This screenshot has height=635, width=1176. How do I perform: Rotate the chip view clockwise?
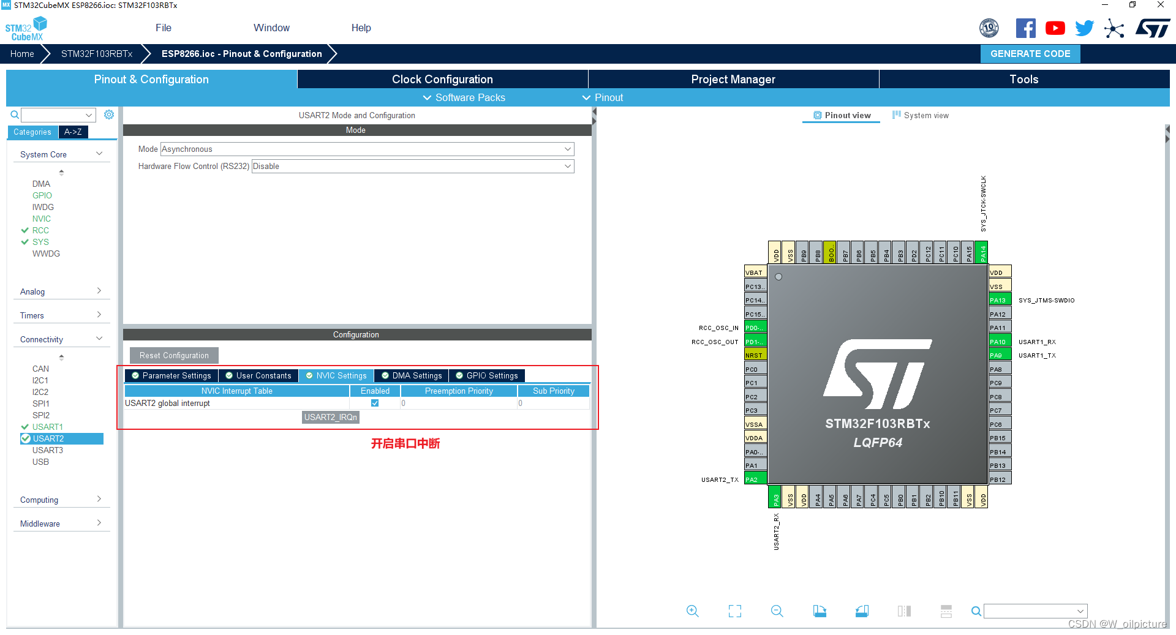tap(820, 611)
